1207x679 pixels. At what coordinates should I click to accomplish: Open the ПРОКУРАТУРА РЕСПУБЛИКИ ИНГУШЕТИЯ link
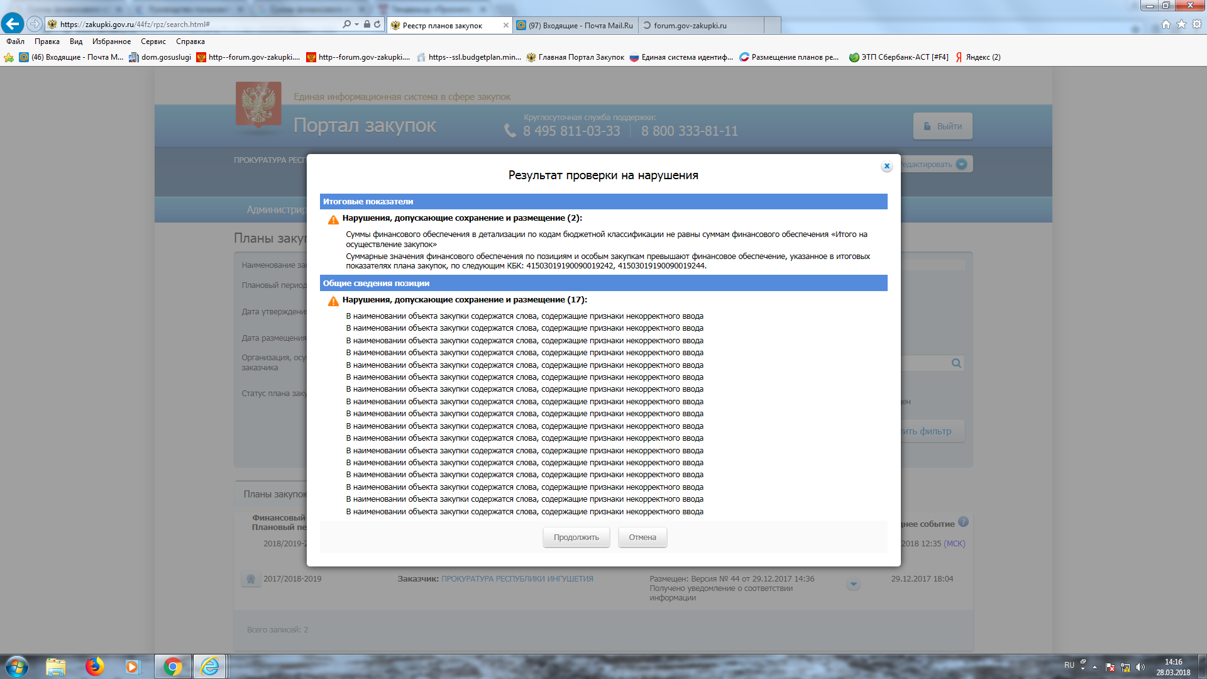517,579
